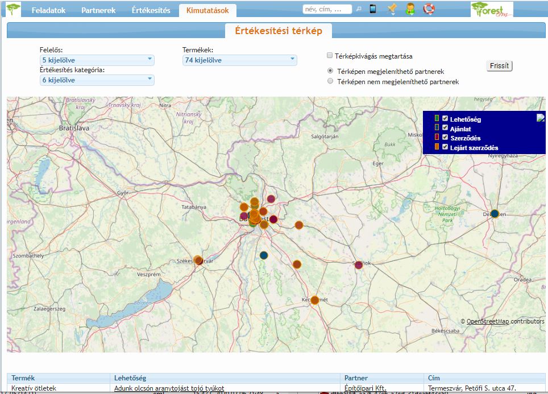Click the tree home logo icon
Viewport: 548px width, 394px height.
point(14,9)
